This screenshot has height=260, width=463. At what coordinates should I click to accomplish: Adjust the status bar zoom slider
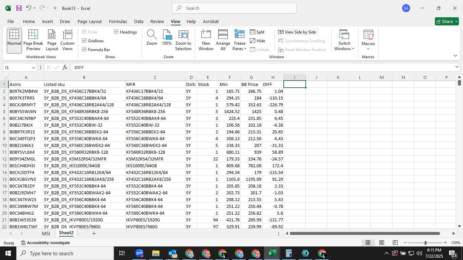point(425,243)
